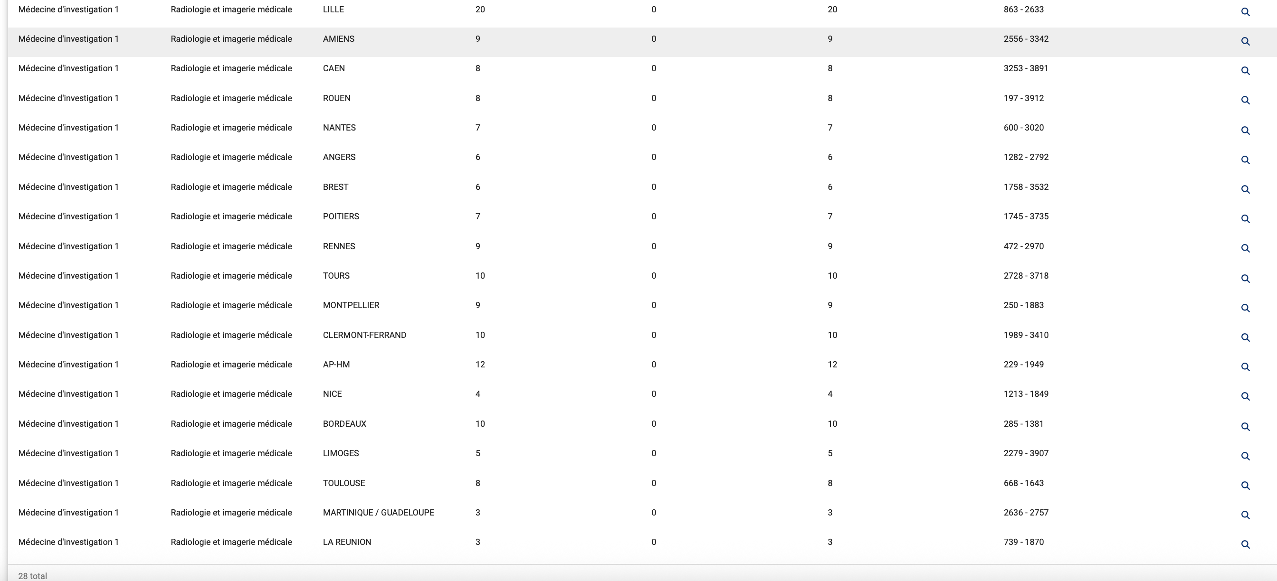
Task: Open details magnifier for AMIENS row
Action: [x=1245, y=41]
